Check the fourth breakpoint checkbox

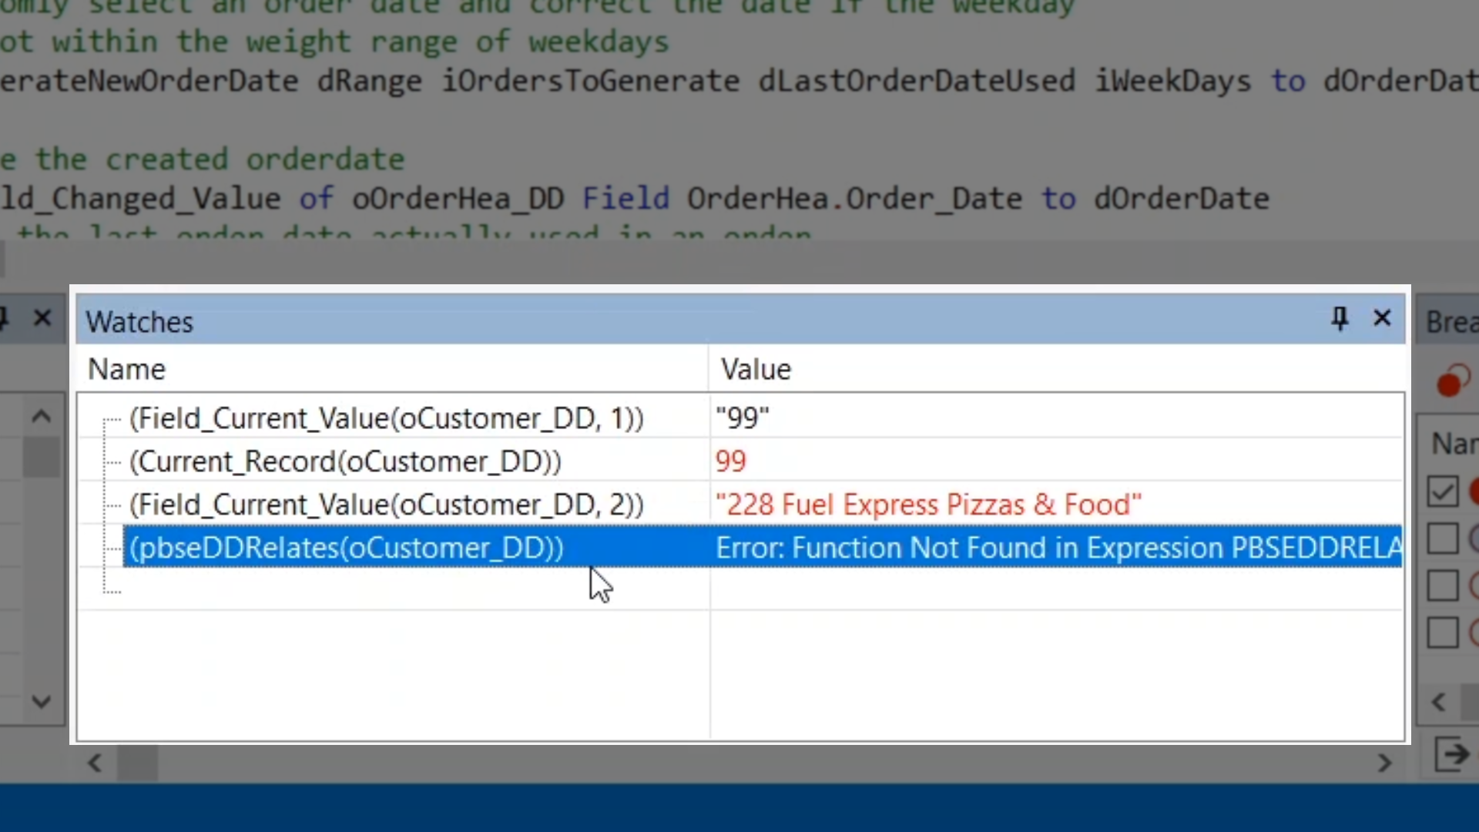[1442, 632]
